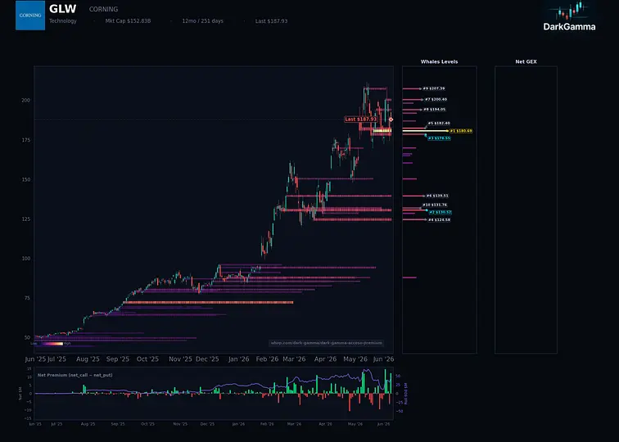Click the 200 price axis label
The height and width of the screenshot is (442, 619).
pyautogui.click(x=25, y=100)
